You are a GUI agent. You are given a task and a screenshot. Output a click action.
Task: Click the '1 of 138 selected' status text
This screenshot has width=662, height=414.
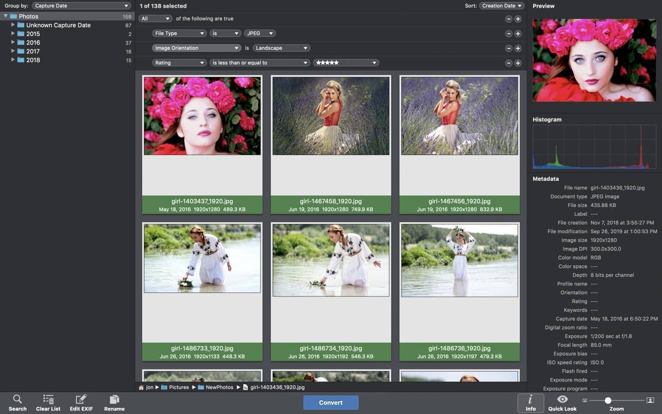pos(163,6)
